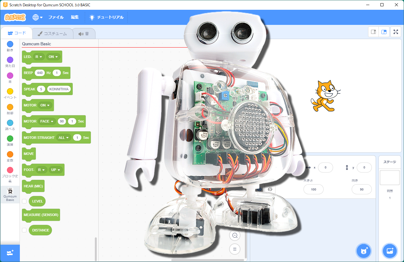
Task: Select the Qumcum Basic robot category
Action: pos(10,194)
